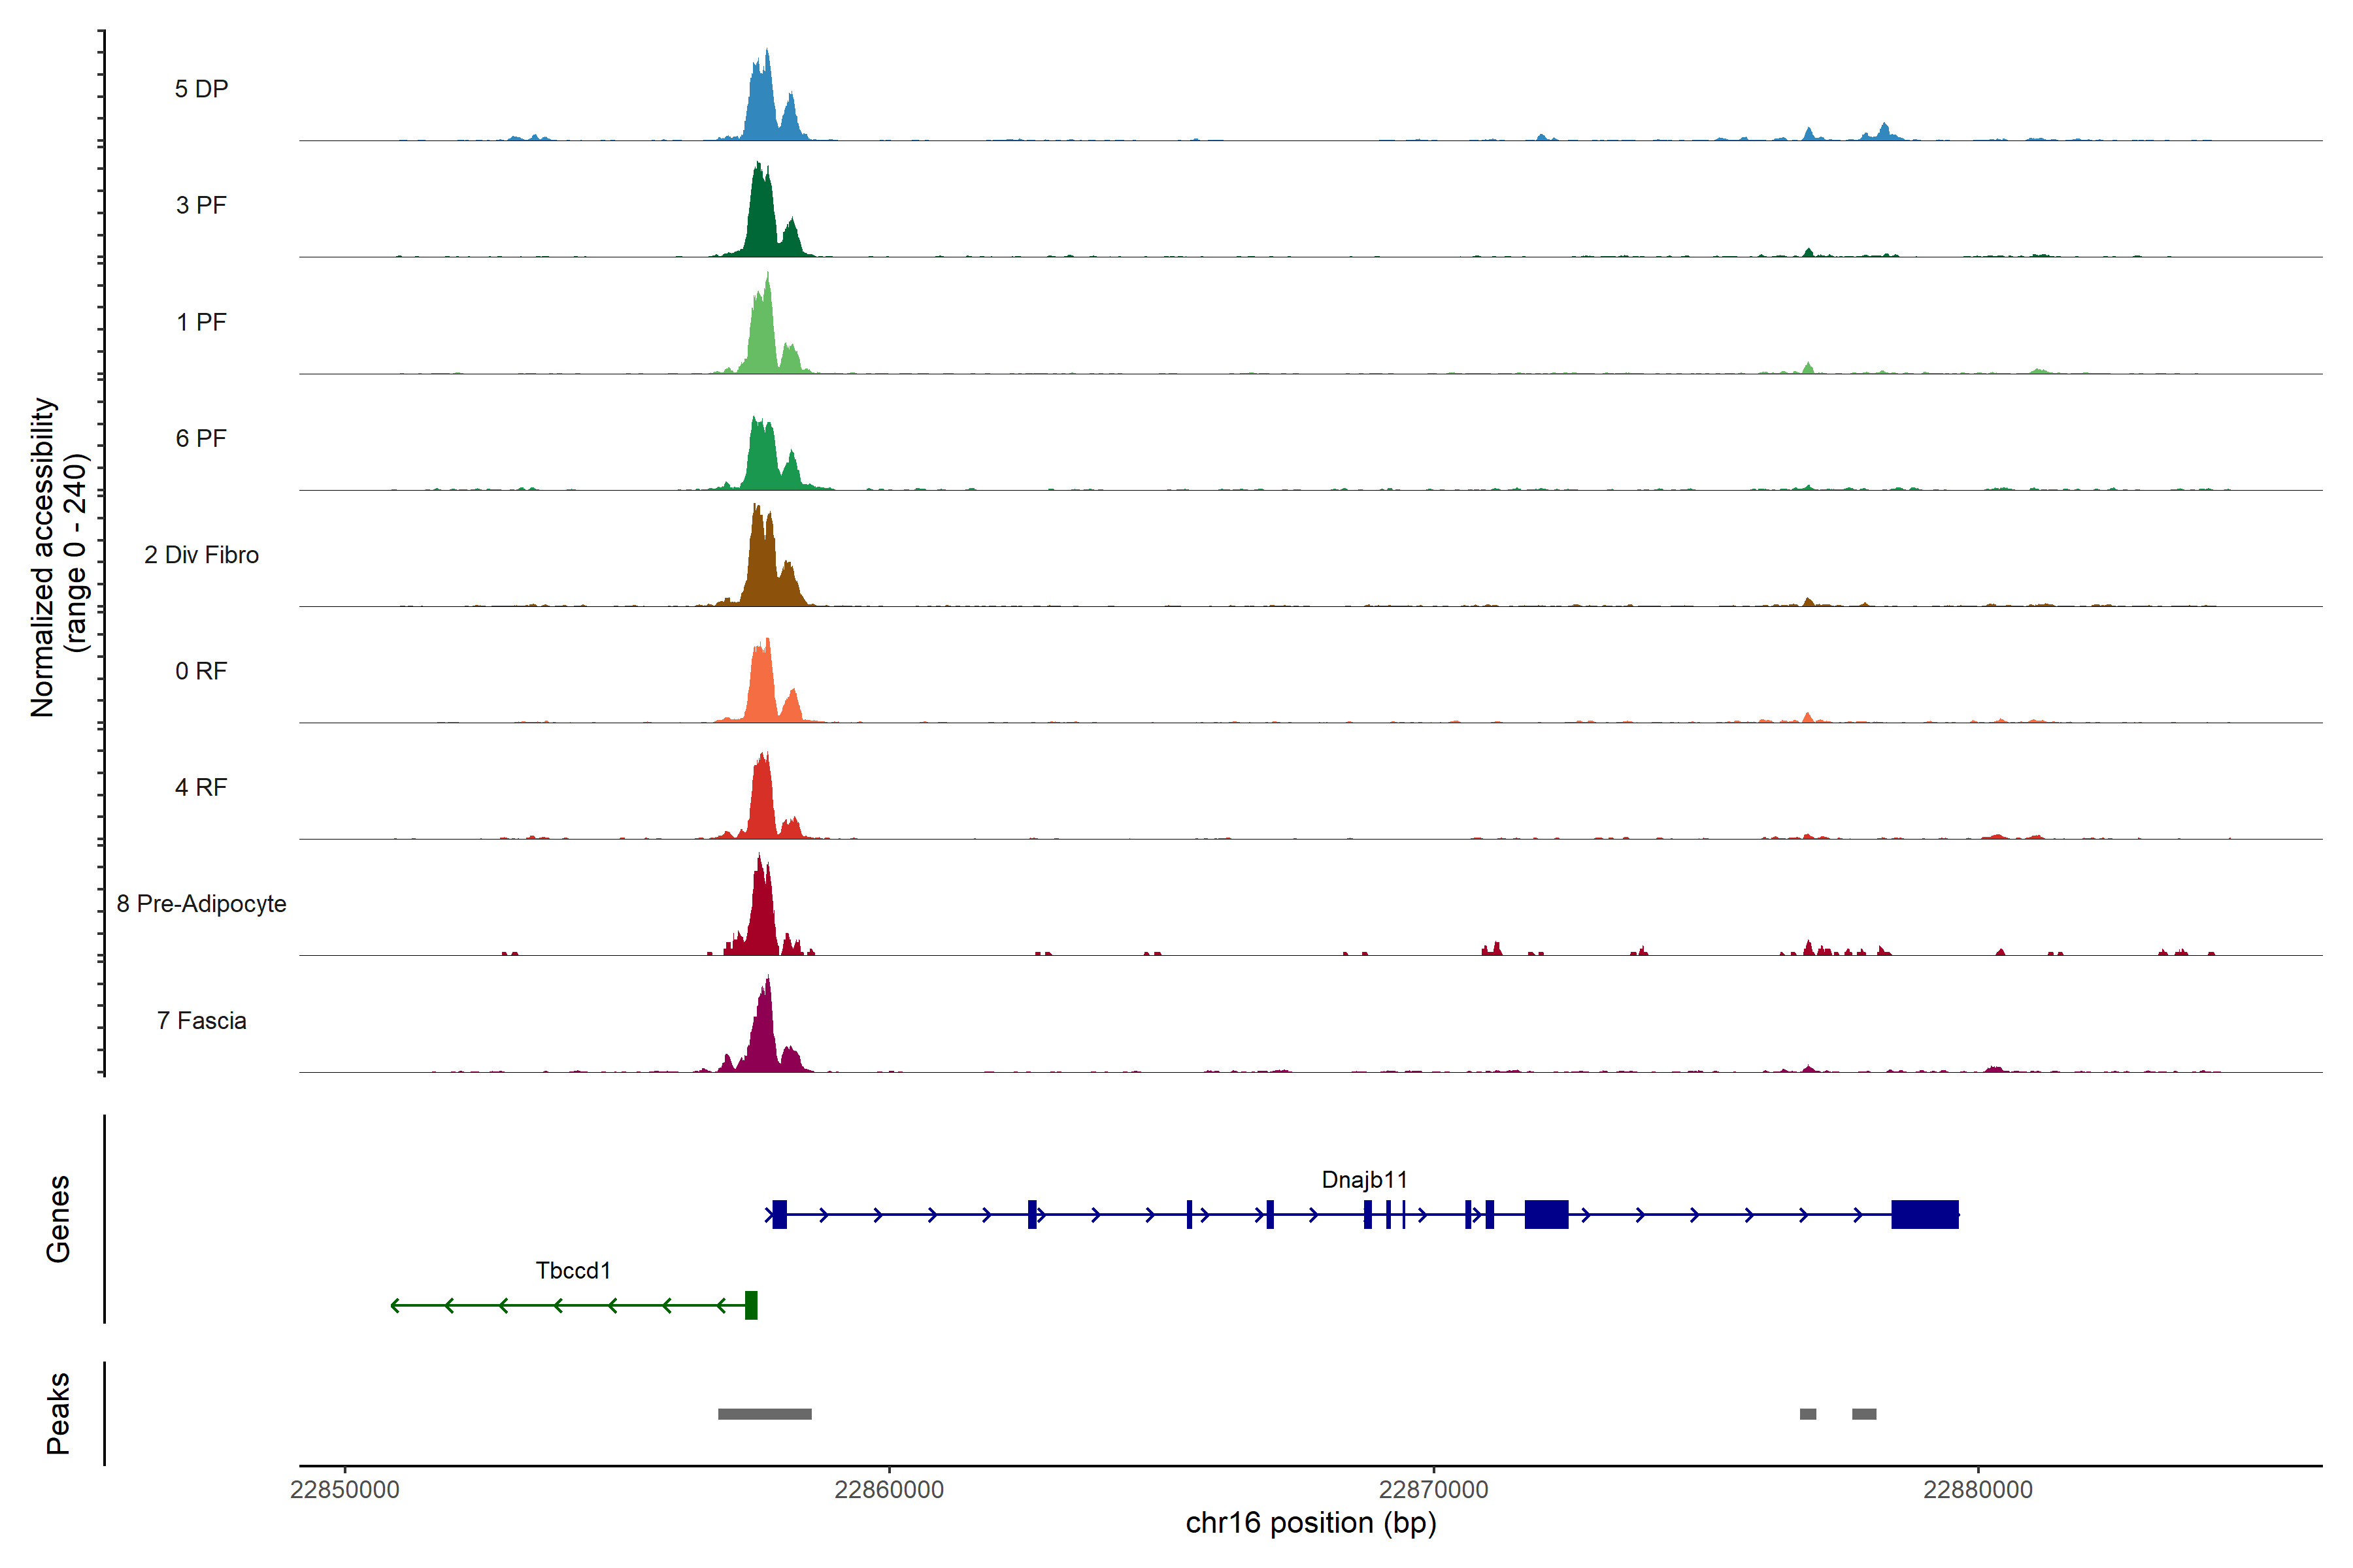The image size is (2353, 1568).
Task: Click the 8 Pre-Adipocyte track label
Action: point(201,904)
